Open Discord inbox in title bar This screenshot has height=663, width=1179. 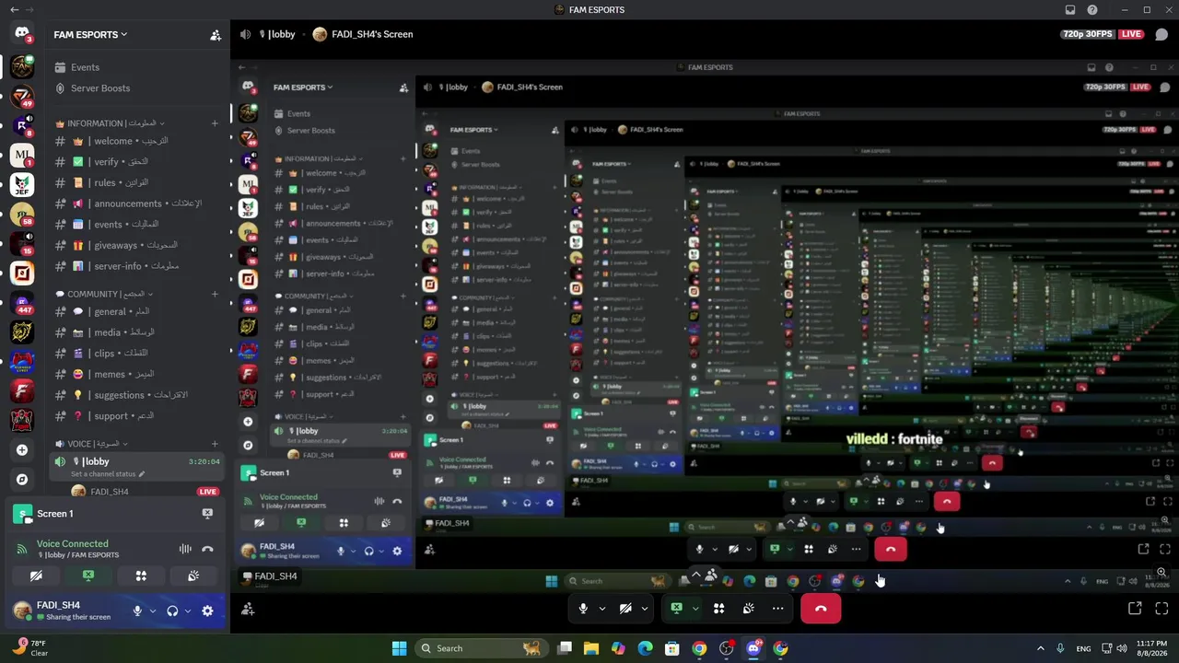click(x=1070, y=10)
